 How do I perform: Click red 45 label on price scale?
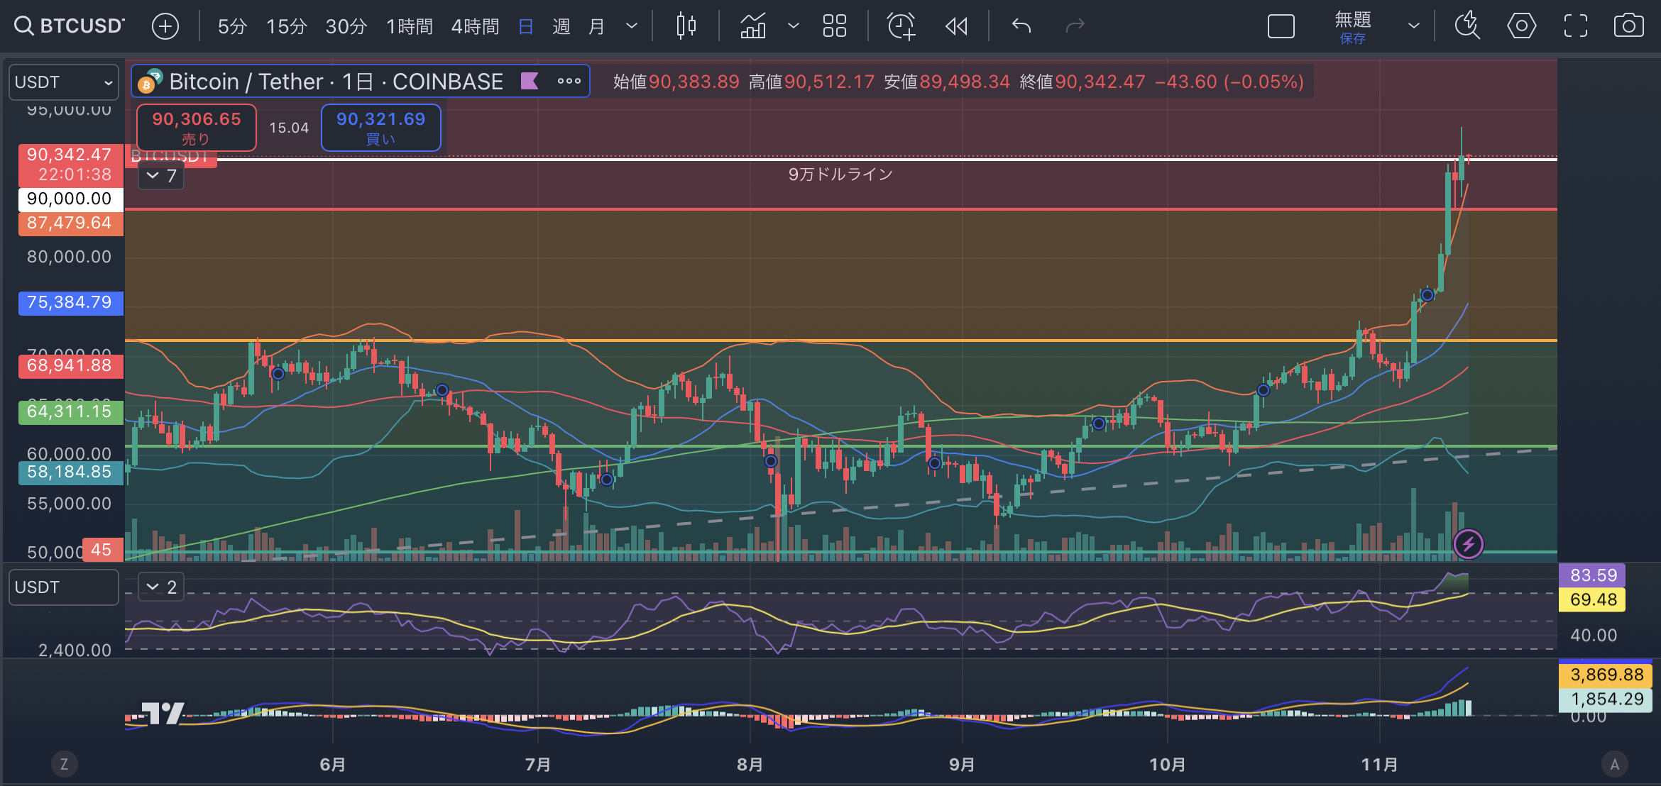(x=102, y=550)
